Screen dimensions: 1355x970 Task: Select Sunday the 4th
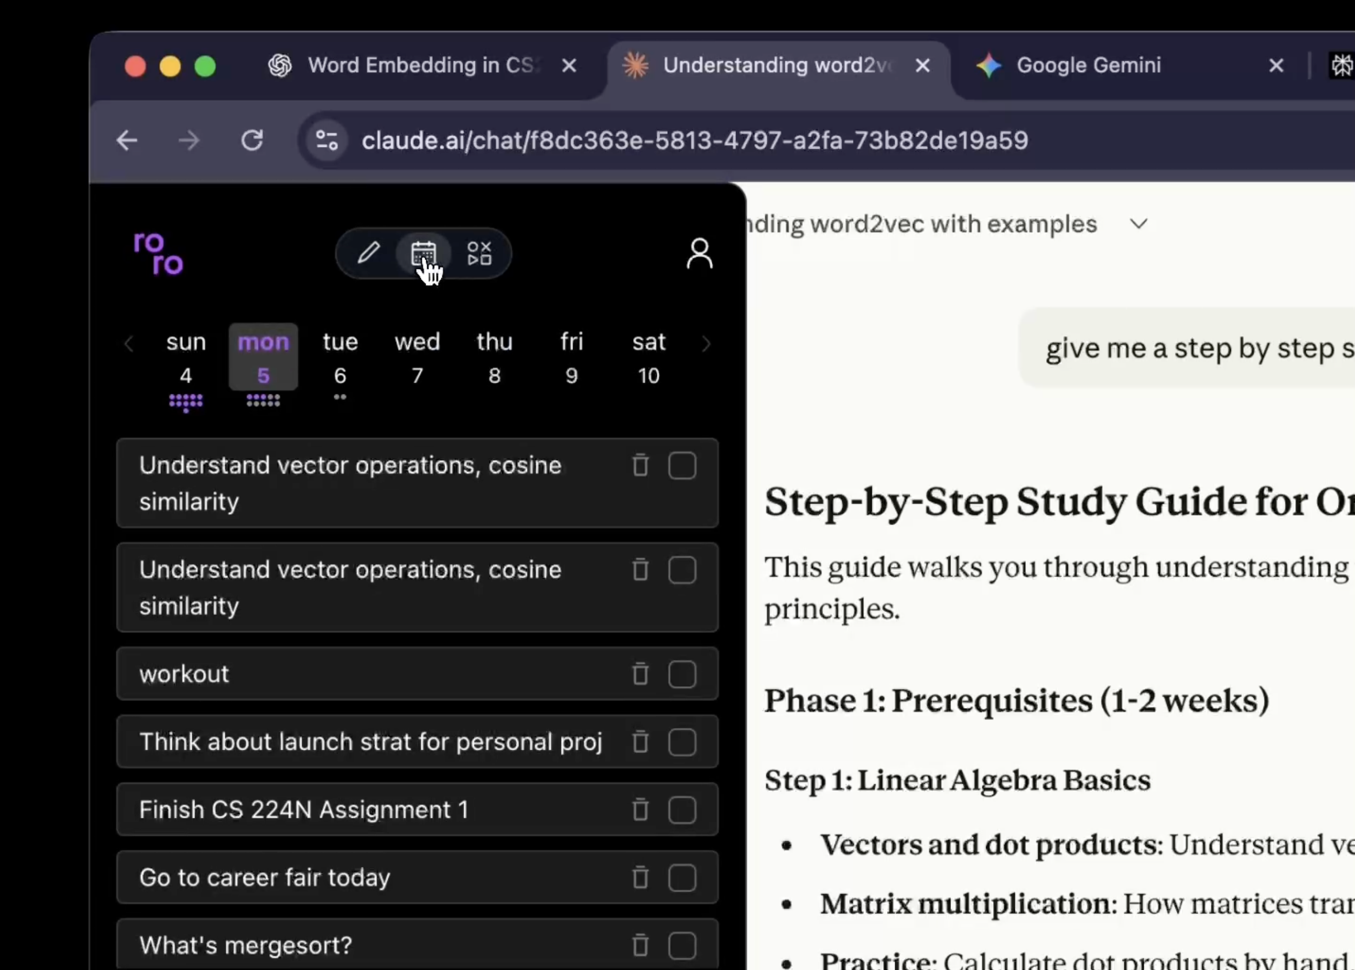[186, 358]
